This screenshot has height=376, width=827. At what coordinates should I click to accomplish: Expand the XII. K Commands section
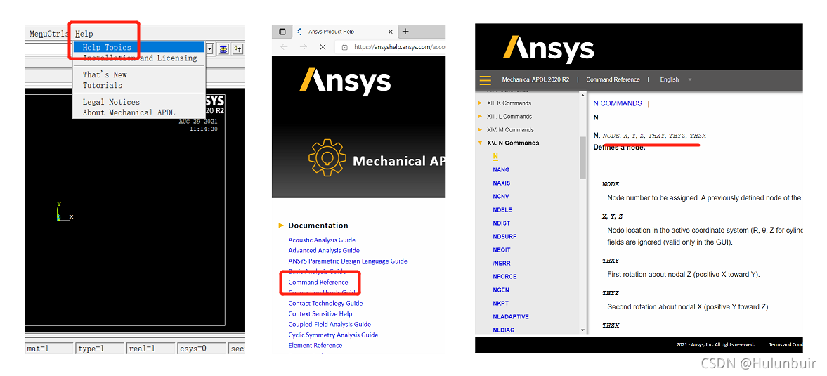[481, 103]
